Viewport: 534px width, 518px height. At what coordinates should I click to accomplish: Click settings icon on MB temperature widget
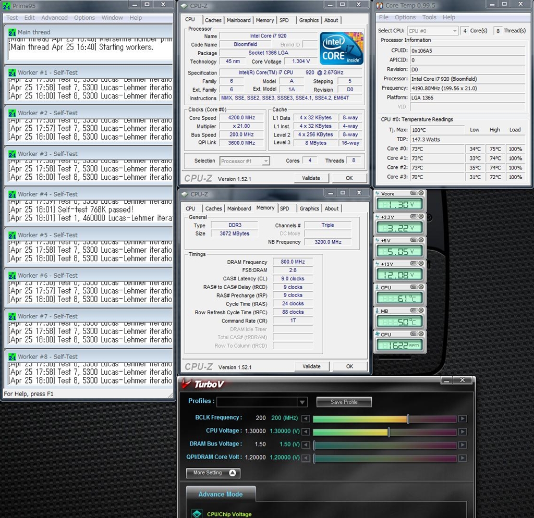point(413,311)
